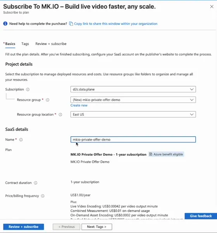The image size is (217, 233).
Task: Select Combined Measurement price line
Action: coord(110,211)
